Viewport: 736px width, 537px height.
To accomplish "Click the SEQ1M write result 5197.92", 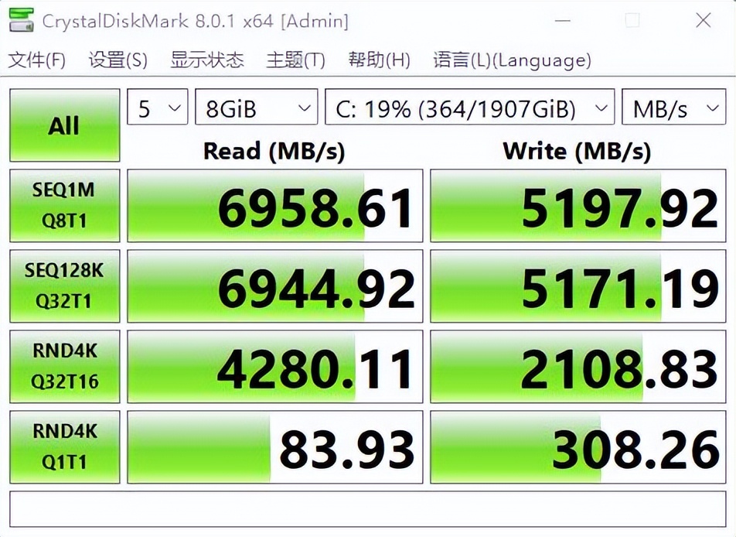I will pos(578,206).
